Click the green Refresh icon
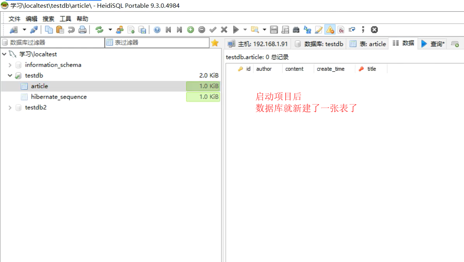 point(99,30)
